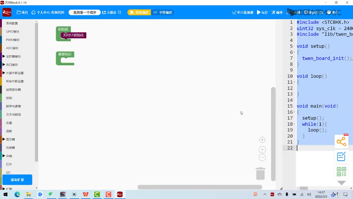Select the 文本与数组 category
Viewport: 353px width, 199px height.
(13, 114)
